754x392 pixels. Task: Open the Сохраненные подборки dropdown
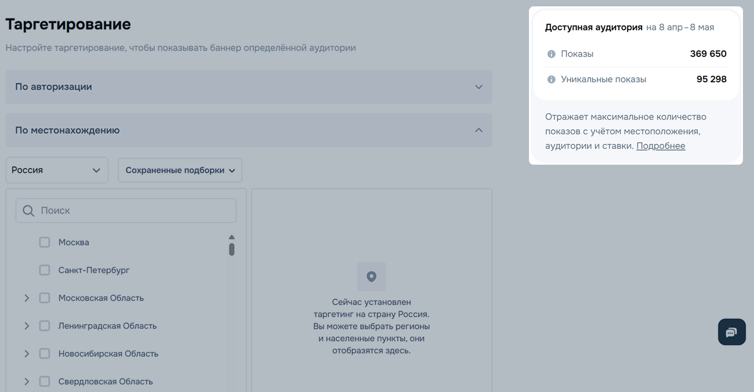coord(180,170)
